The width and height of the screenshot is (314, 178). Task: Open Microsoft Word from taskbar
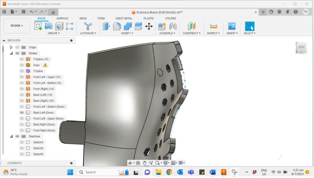(x=213, y=172)
